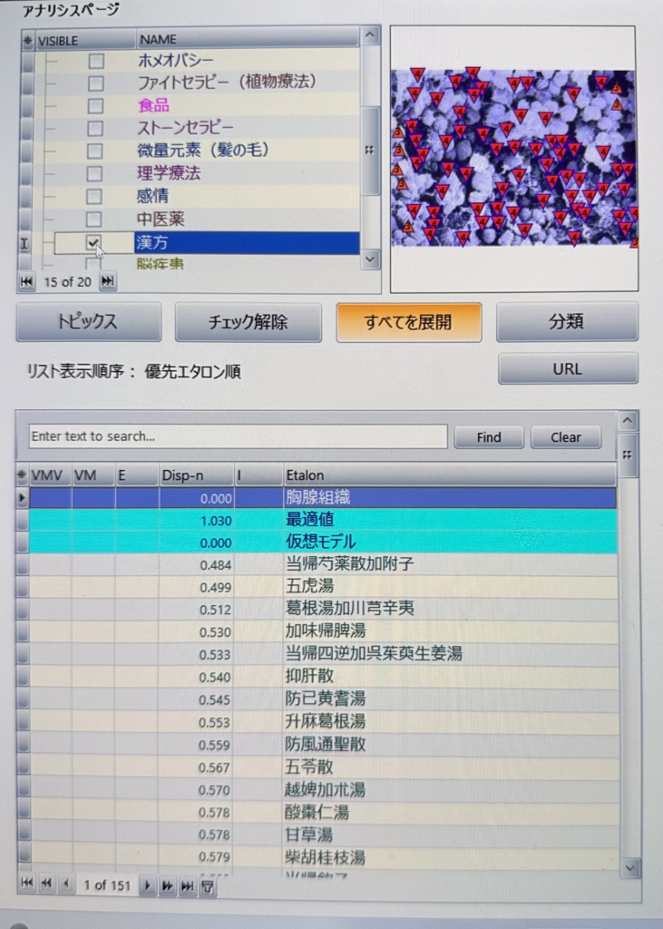
Task: Open the filter icon in Etalon navigator
Action: [x=208, y=885]
